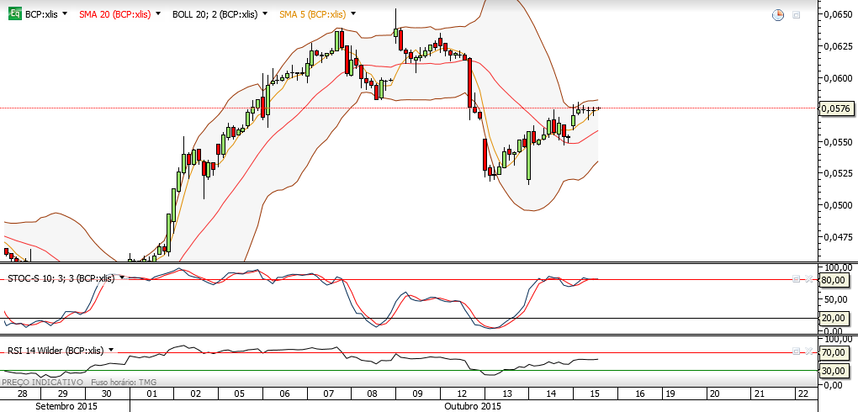Viewport: 858px width, 412px height.
Task: Expand the BCP:xlis instrument dropdown
Action: tap(65, 14)
